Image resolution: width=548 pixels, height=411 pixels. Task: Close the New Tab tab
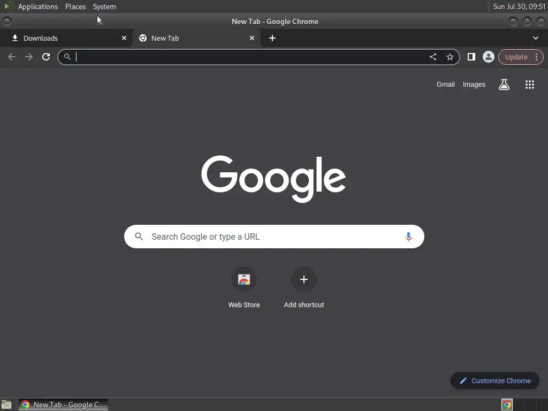(x=252, y=38)
